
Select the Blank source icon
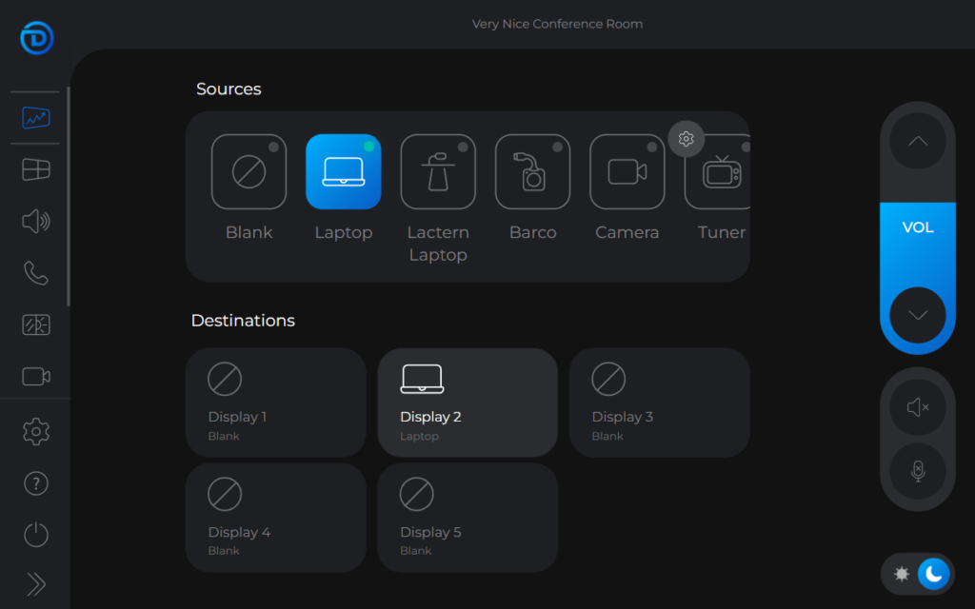(249, 171)
